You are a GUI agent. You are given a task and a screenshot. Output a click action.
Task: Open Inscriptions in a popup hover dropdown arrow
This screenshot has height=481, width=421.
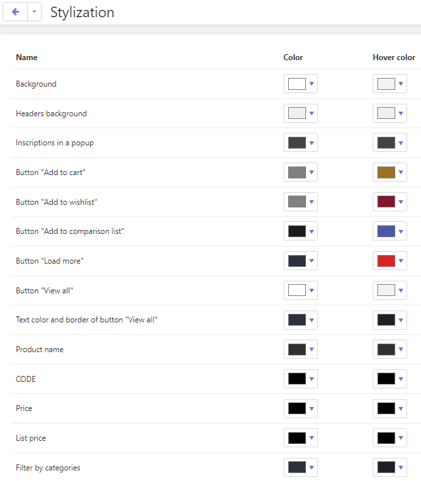coord(401,143)
